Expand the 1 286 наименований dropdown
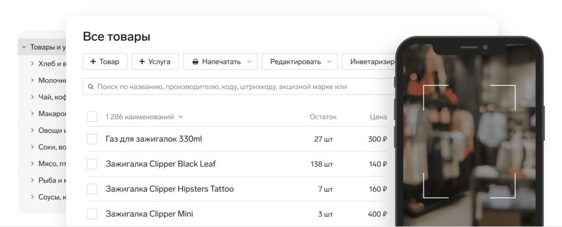Viewport: 562px width, 227px height. (181, 117)
